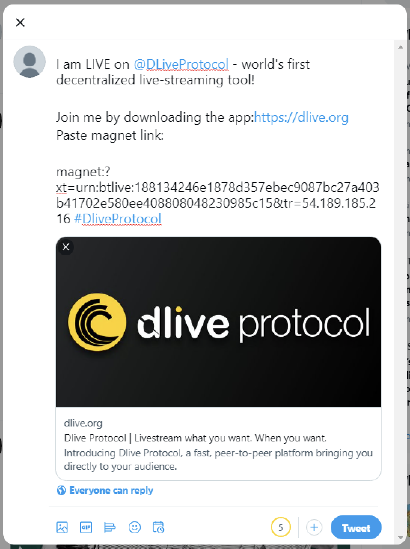Click the #DliveProtocol hashtag
This screenshot has width=410, height=549.
point(118,219)
